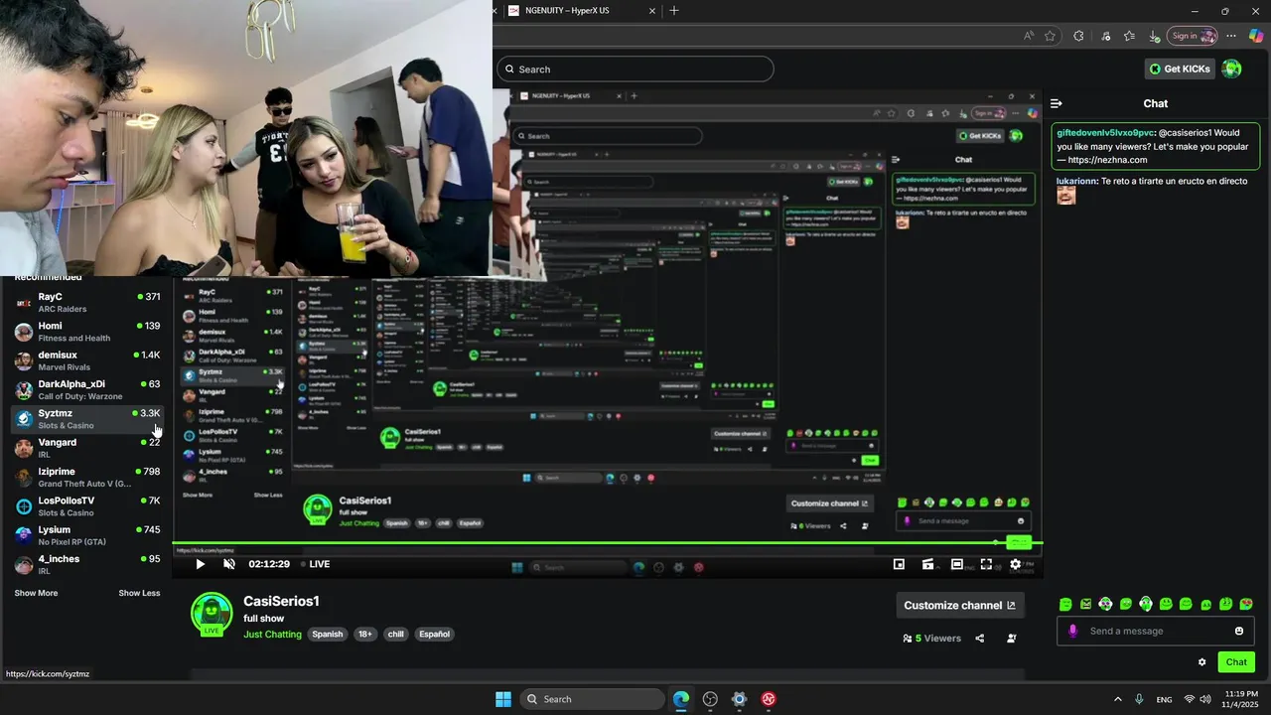Click the Español tag

[434, 634]
